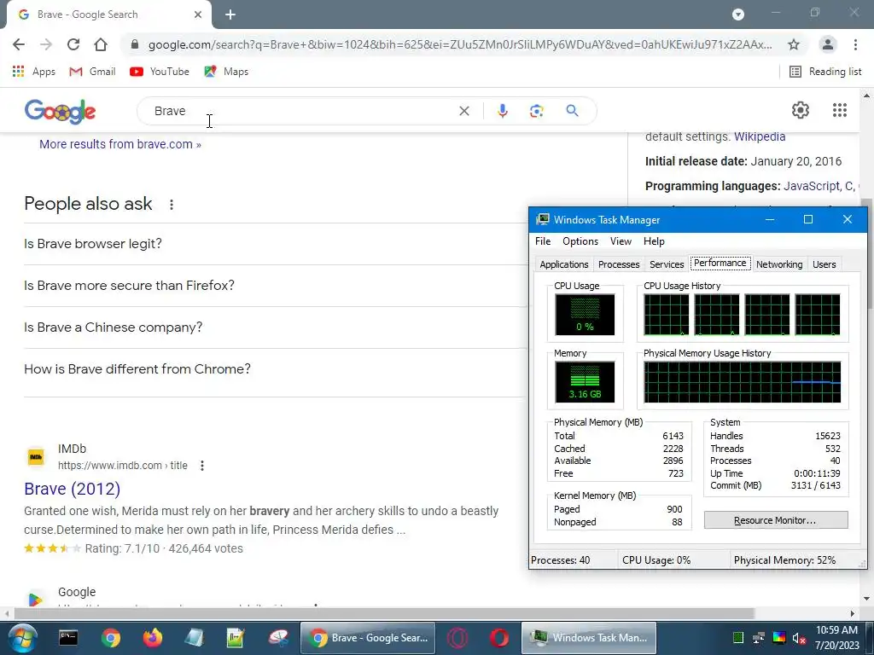This screenshot has height=655, width=874.
Task: Bookmark this page with the star icon
Action: click(x=794, y=44)
